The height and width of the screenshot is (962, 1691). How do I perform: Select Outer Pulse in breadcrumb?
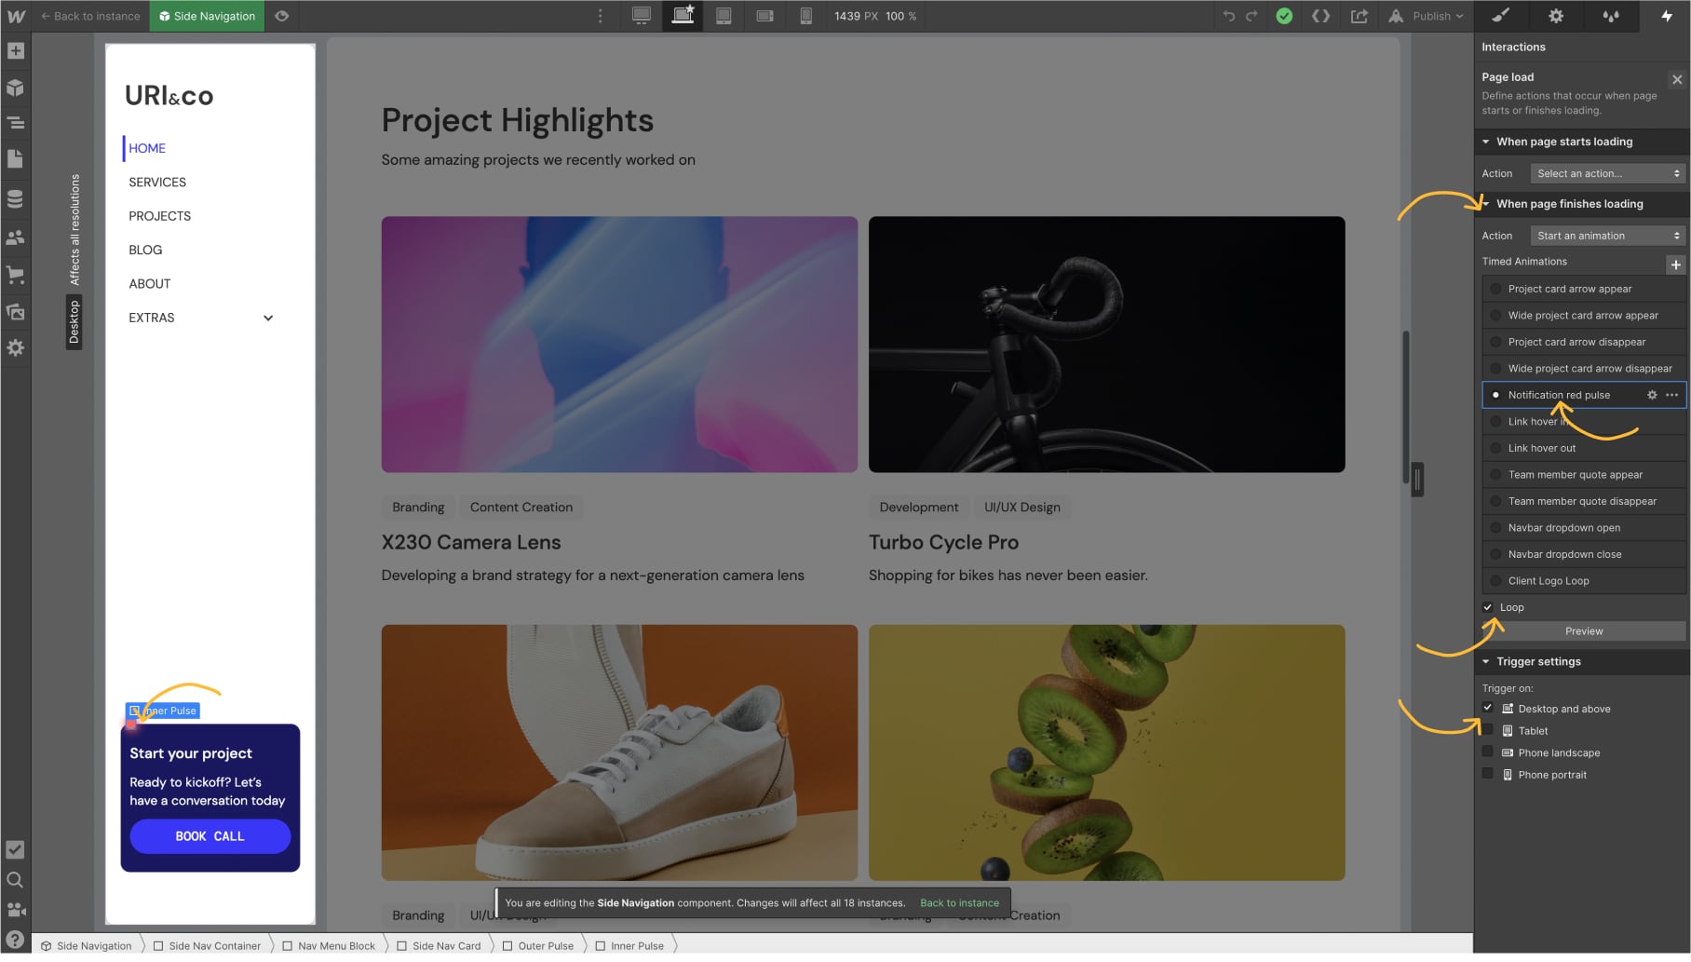pyautogui.click(x=538, y=946)
